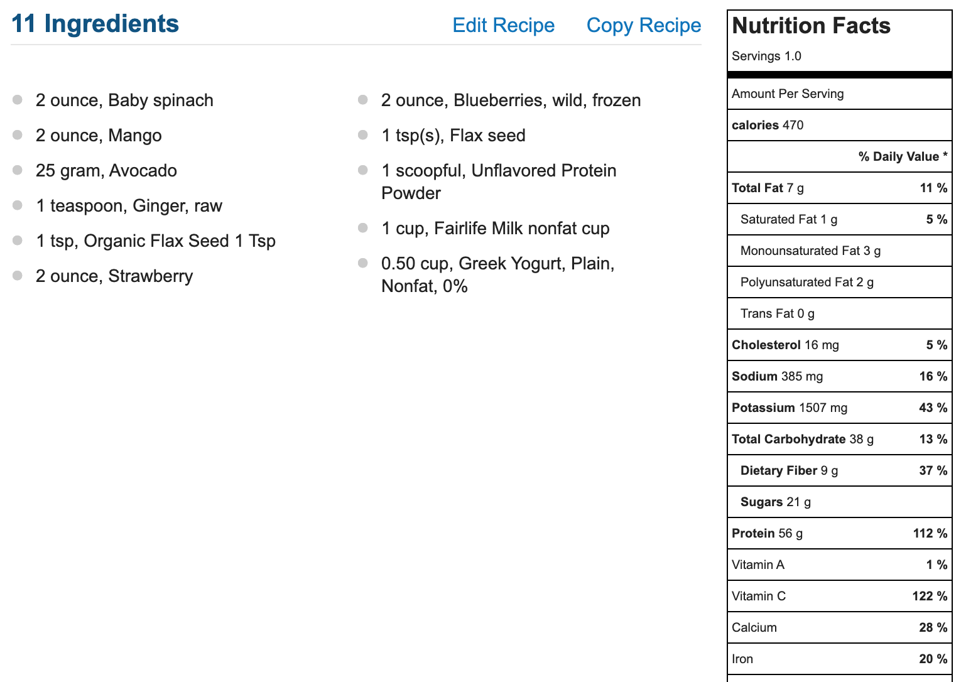
Task: Select the Strawberry ingredient entry
Action: [x=114, y=276]
